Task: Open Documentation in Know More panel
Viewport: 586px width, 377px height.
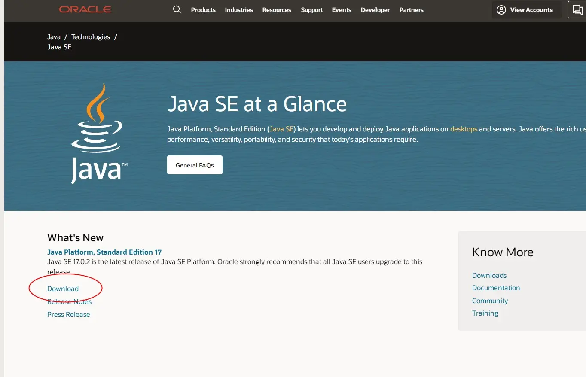Action: tap(496, 288)
